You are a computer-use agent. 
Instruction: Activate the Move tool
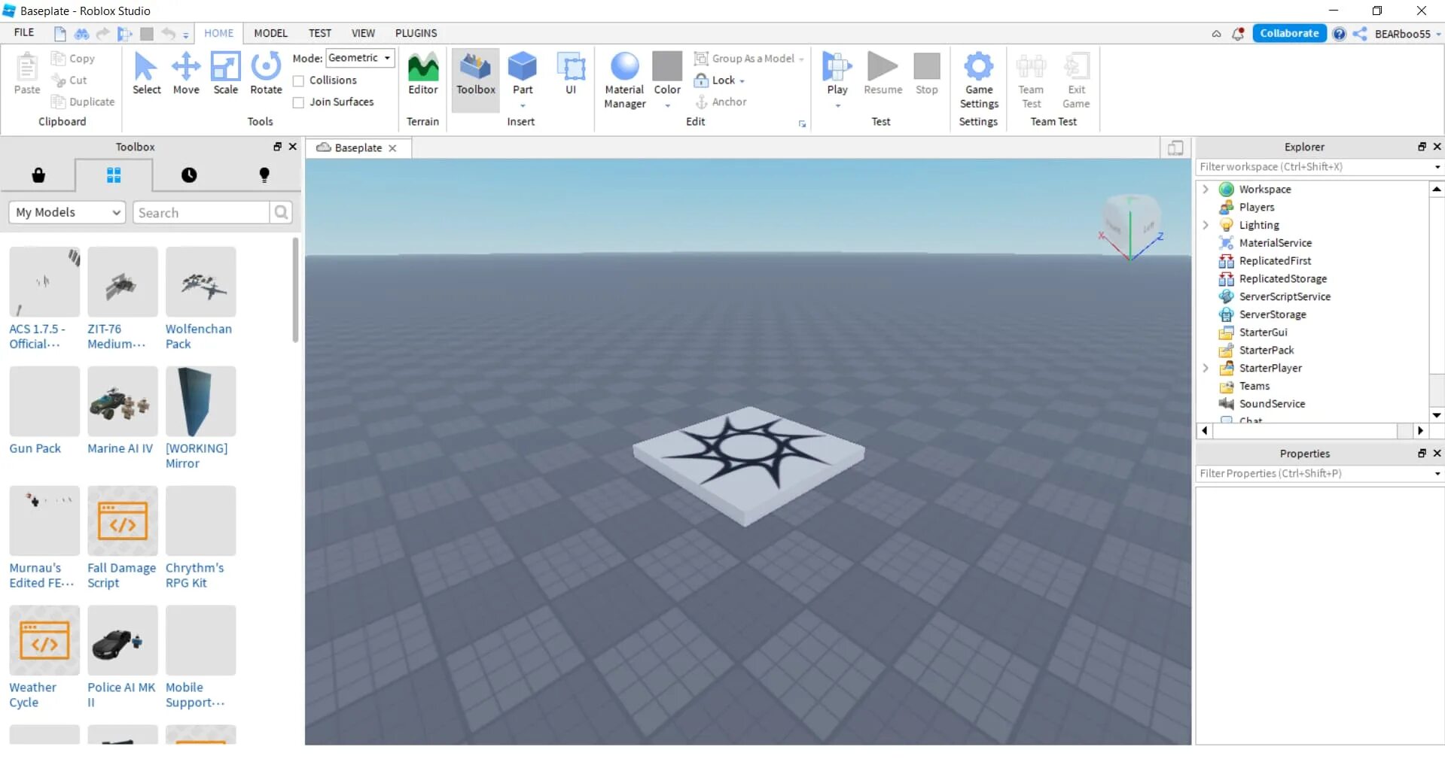186,74
